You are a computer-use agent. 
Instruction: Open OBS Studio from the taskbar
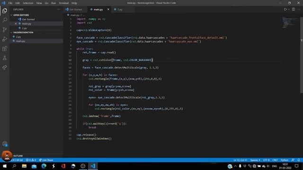[x=83, y=166]
